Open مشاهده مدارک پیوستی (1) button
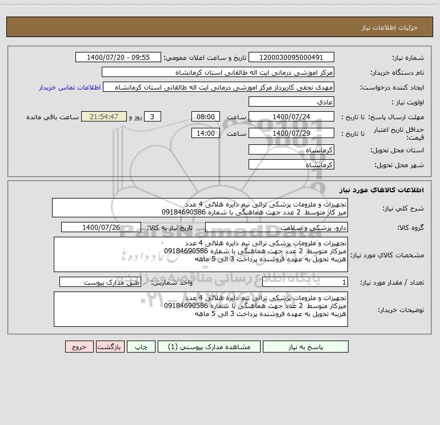The height and width of the screenshot is (425, 440). [x=209, y=347]
